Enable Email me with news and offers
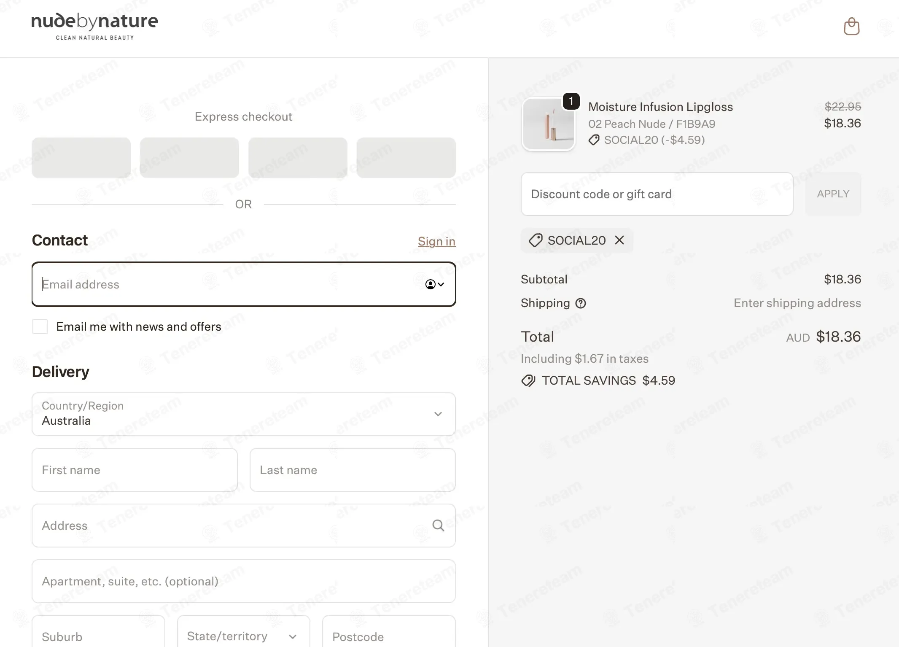The height and width of the screenshot is (647, 899). point(40,326)
